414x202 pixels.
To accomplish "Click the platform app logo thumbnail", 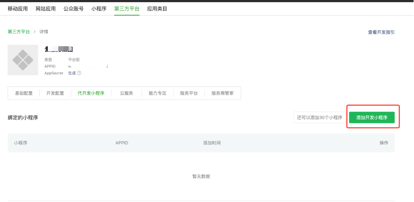I will pos(23,60).
